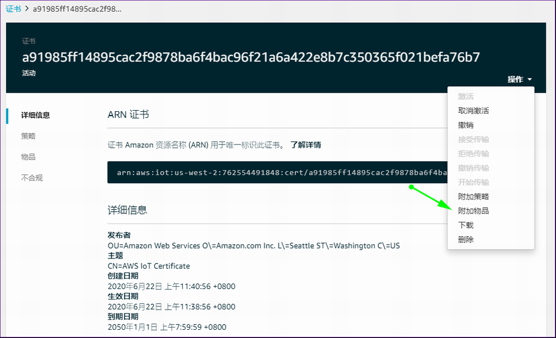
Task: Switch to the 详细信息 sidebar tab
Action: [x=36, y=115]
